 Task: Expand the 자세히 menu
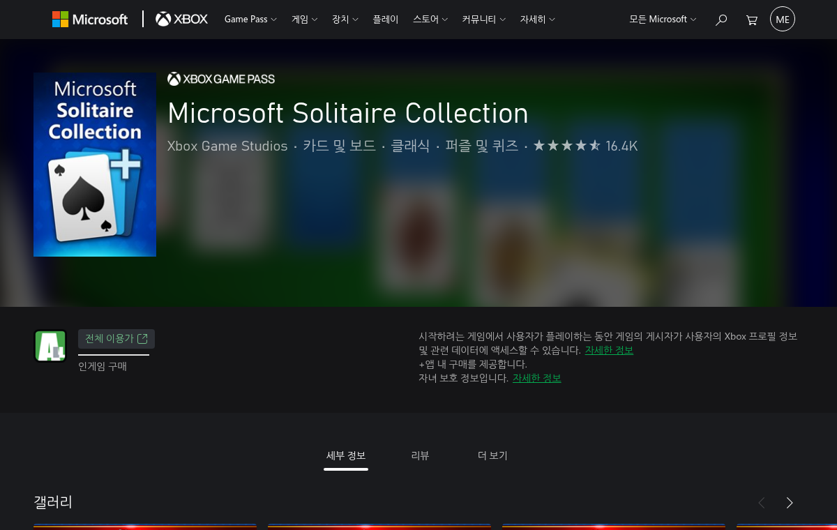pos(537,20)
